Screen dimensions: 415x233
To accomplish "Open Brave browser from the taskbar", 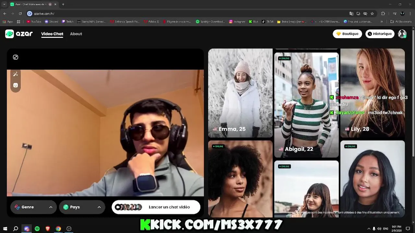I will 48,228.
